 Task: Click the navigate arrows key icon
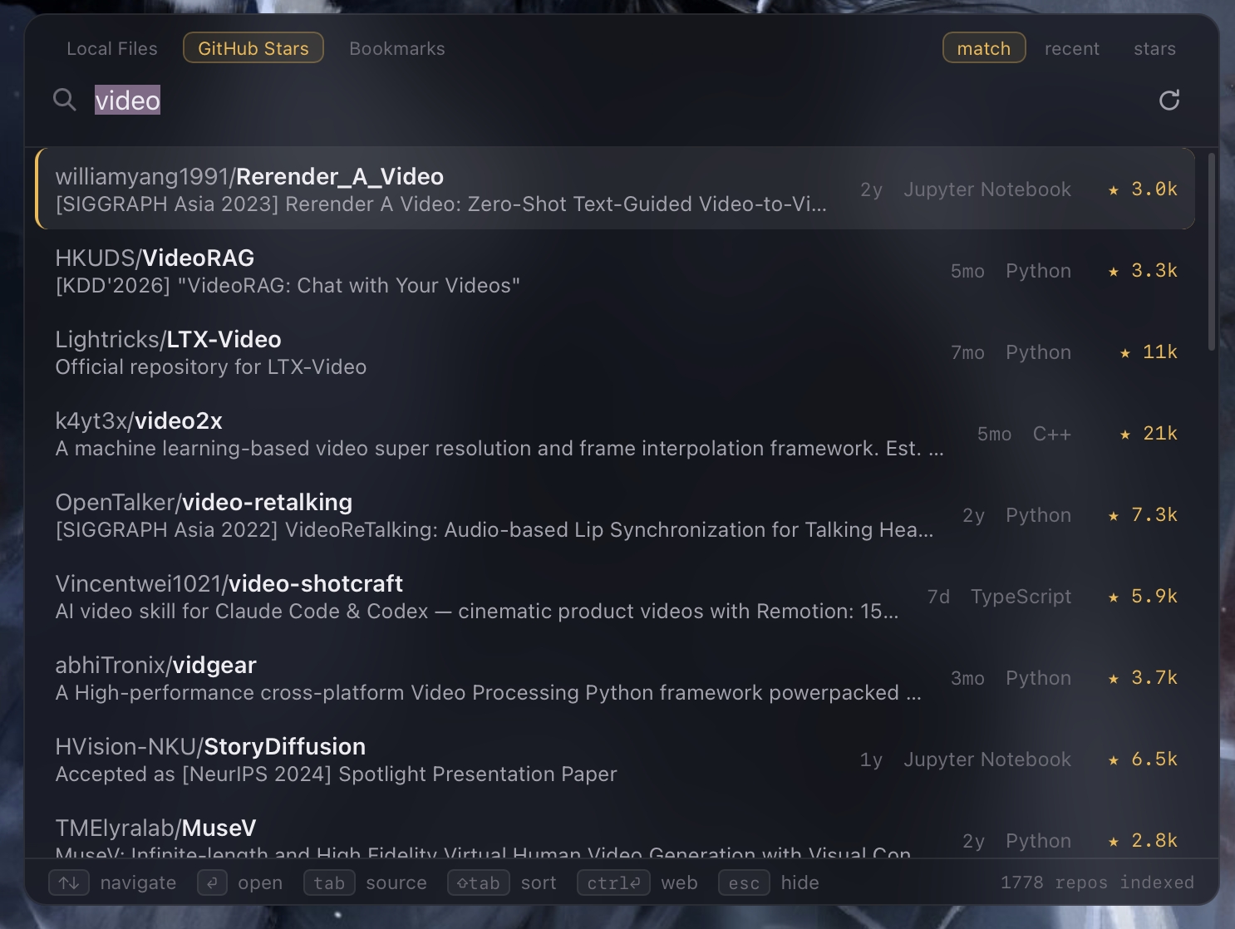(69, 882)
